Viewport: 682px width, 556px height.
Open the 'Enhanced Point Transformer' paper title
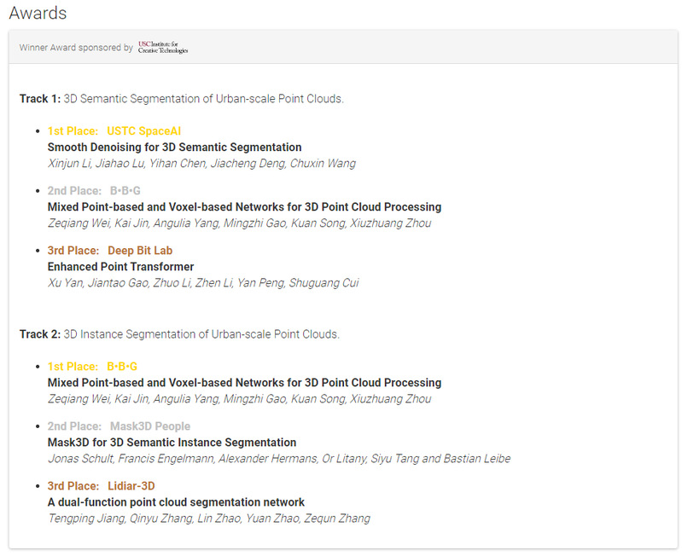click(x=120, y=267)
